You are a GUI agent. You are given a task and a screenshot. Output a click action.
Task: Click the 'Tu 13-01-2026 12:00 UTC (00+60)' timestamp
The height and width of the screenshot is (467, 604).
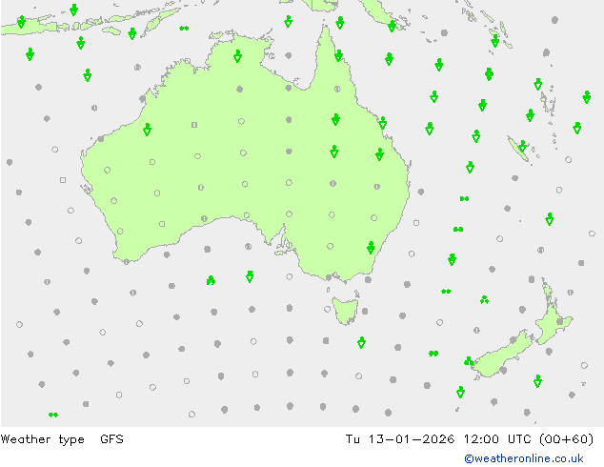[469, 439]
